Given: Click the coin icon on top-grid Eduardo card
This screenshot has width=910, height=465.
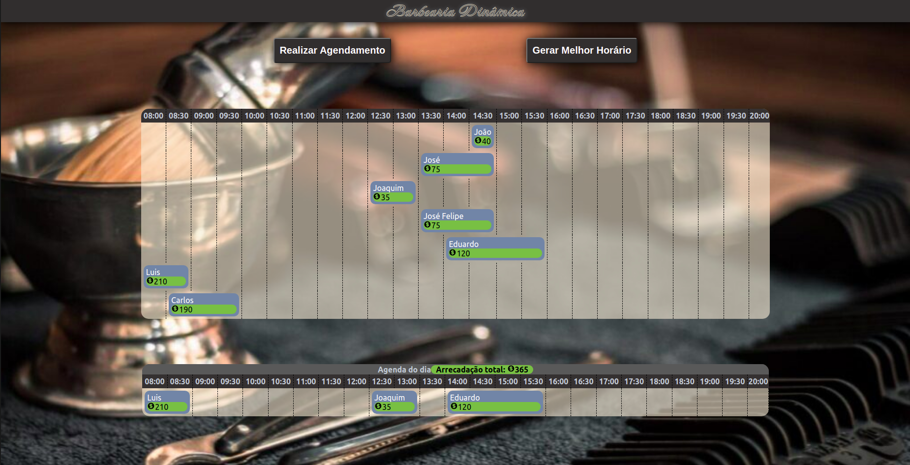Looking at the screenshot, I should coord(453,253).
